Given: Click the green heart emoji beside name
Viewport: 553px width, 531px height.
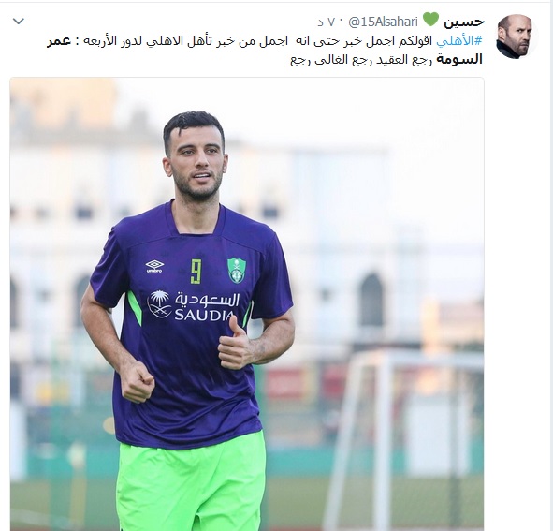Looking at the screenshot, I should click(x=430, y=20).
